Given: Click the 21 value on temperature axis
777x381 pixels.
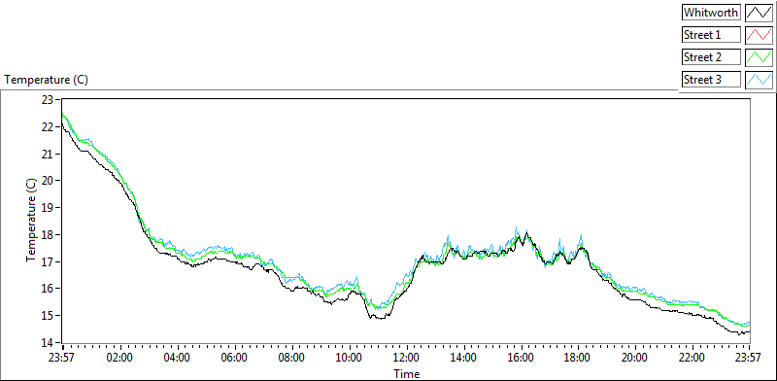Looking at the screenshot, I should (47, 154).
